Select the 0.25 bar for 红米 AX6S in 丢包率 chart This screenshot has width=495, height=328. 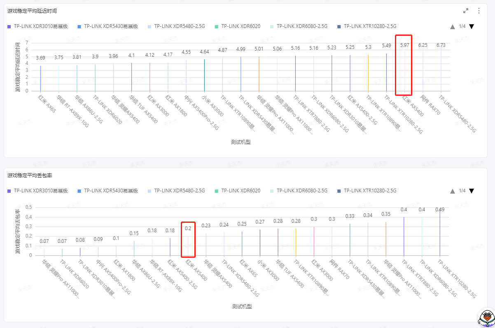coord(242,243)
